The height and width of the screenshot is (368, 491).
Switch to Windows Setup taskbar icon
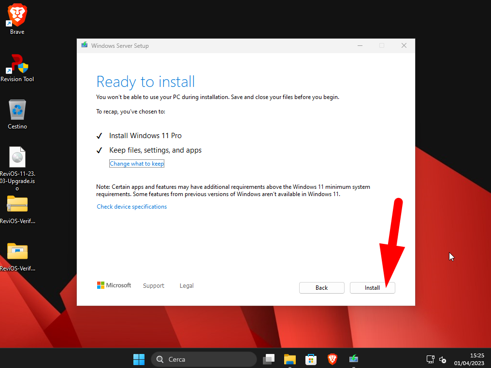coord(354,359)
